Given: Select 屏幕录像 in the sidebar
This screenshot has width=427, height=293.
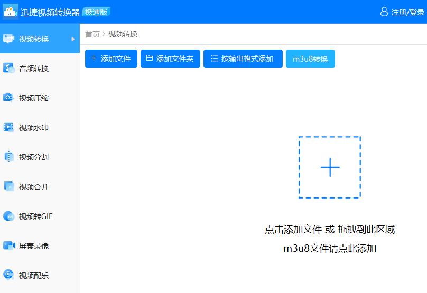Looking at the screenshot, I should pos(40,245).
